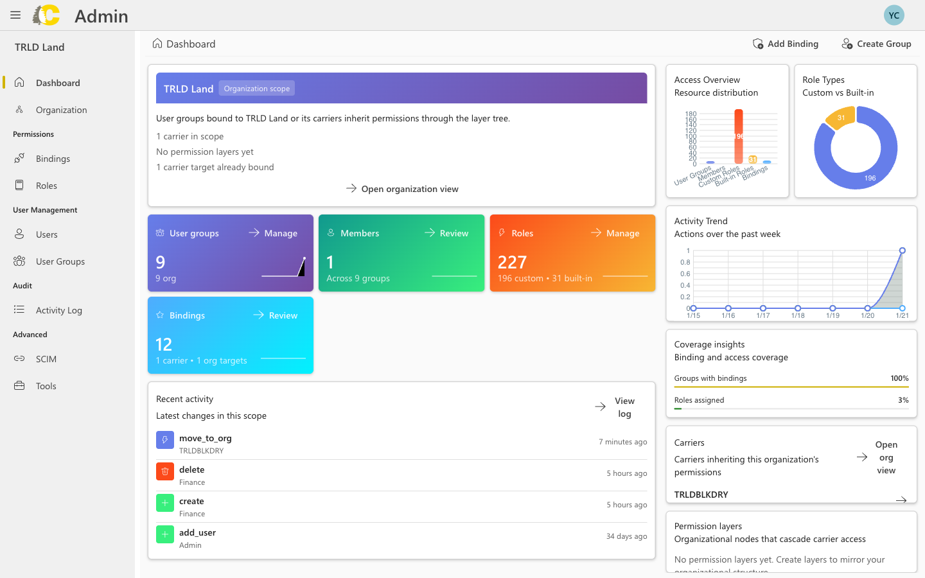Viewport: 925px width, 578px height.
Task: Open the Activity Log from the Audit section
Action: [19, 310]
